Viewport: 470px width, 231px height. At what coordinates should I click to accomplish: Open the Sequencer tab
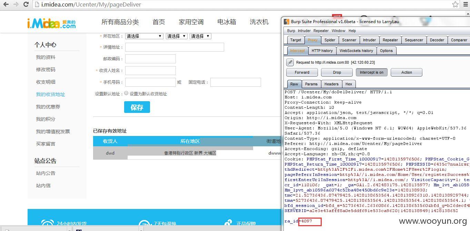click(414, 40)
